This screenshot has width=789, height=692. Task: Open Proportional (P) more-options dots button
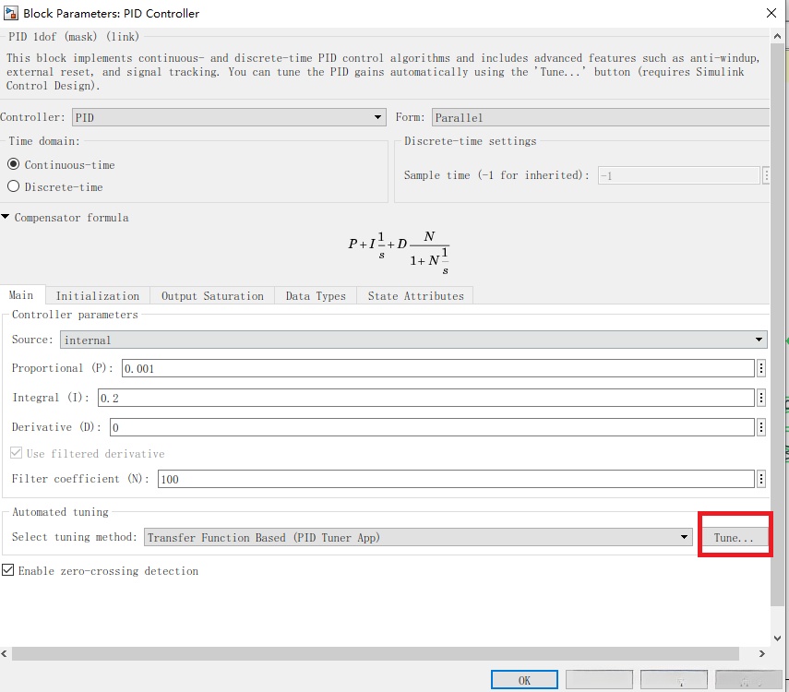click(x=761, y=368)
